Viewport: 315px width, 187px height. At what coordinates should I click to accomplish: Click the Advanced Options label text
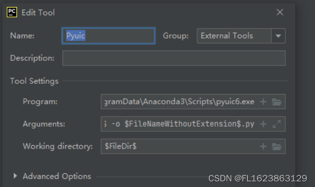pyautogui.click(x=57, y=176)
